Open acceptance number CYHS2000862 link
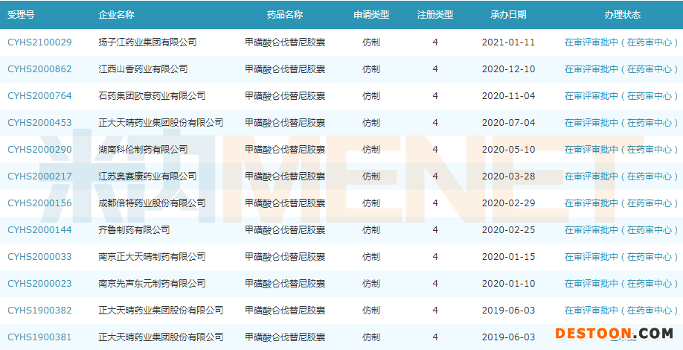The height and width of the screenshot is (350, 683). pos(39,69)
